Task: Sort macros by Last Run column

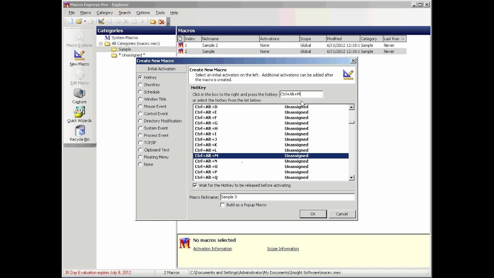Action: tap(394, 39)
